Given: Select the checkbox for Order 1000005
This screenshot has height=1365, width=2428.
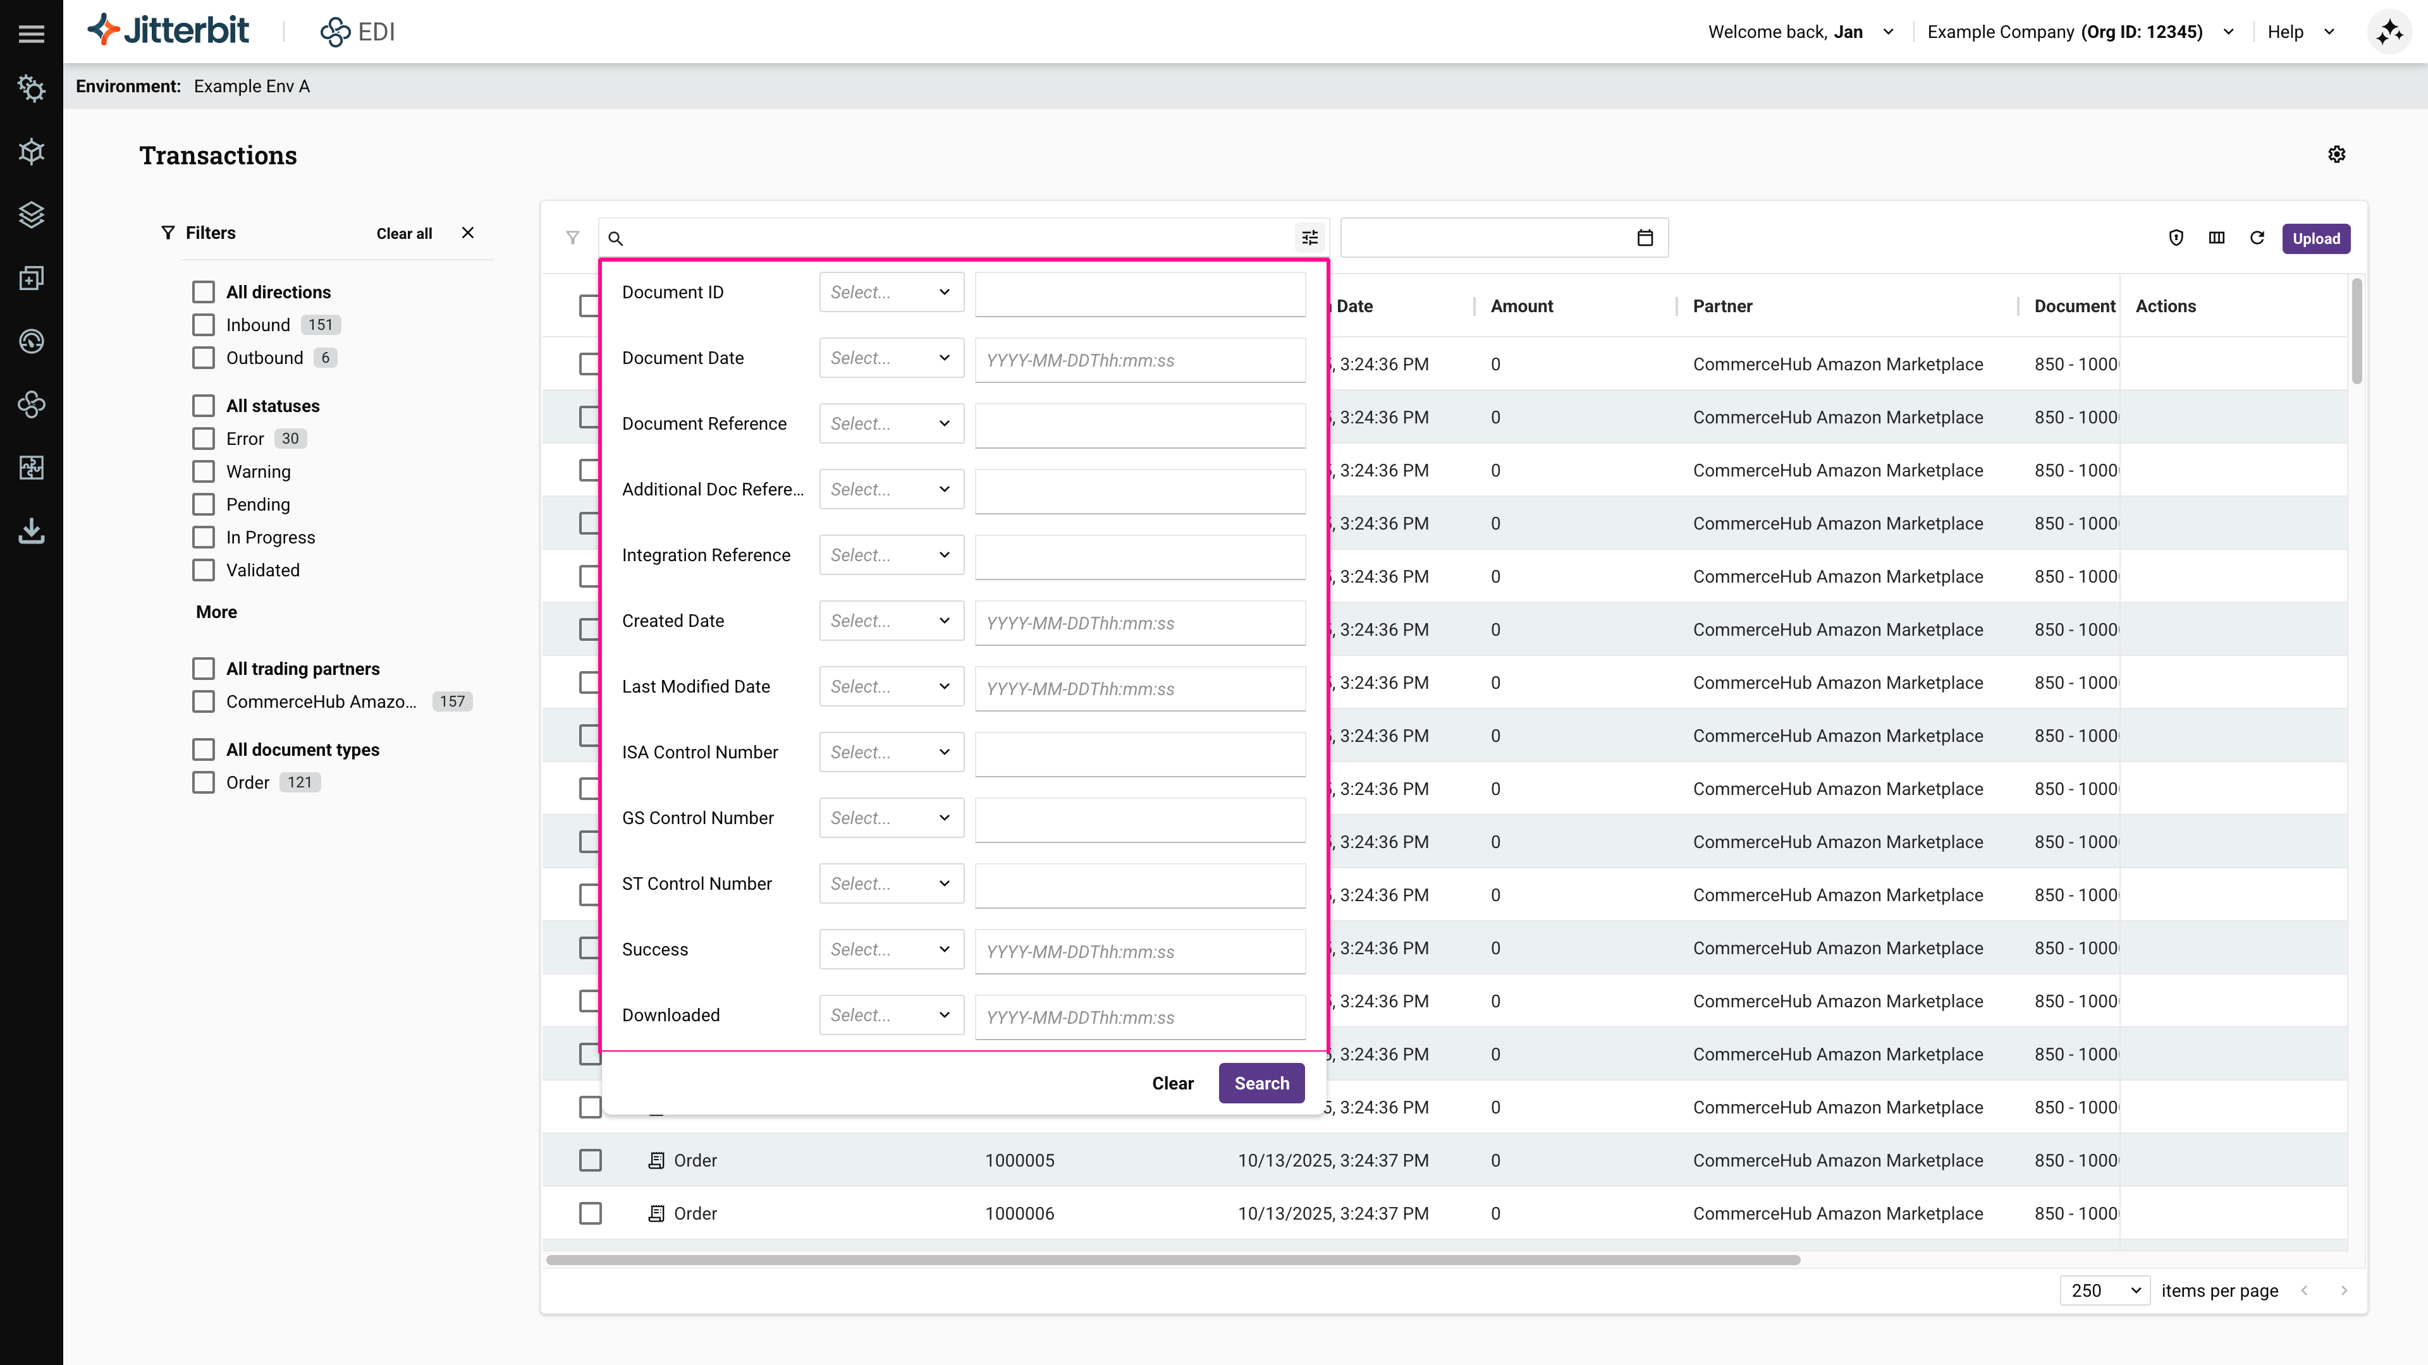Looking at the screenshot, I should [590, 1160].
